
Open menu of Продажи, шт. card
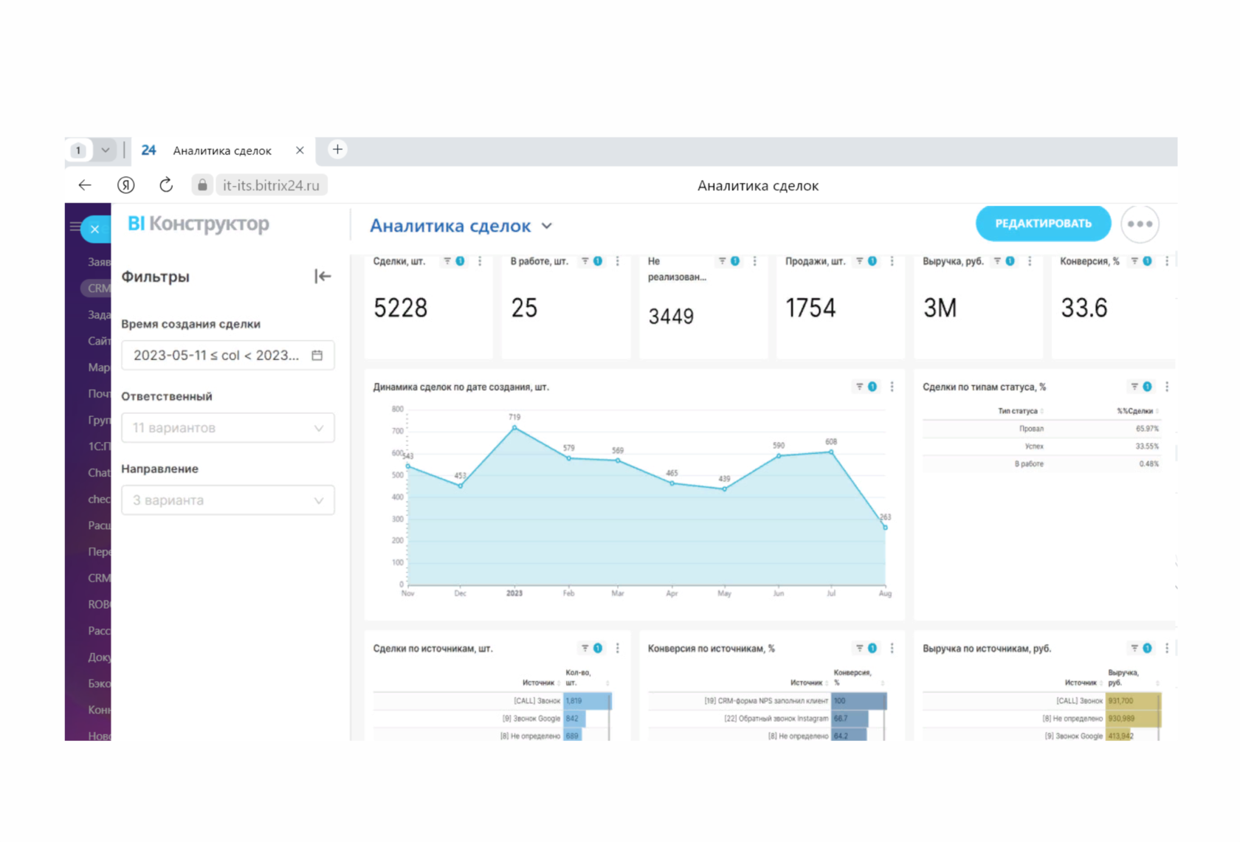coord(892,261)
